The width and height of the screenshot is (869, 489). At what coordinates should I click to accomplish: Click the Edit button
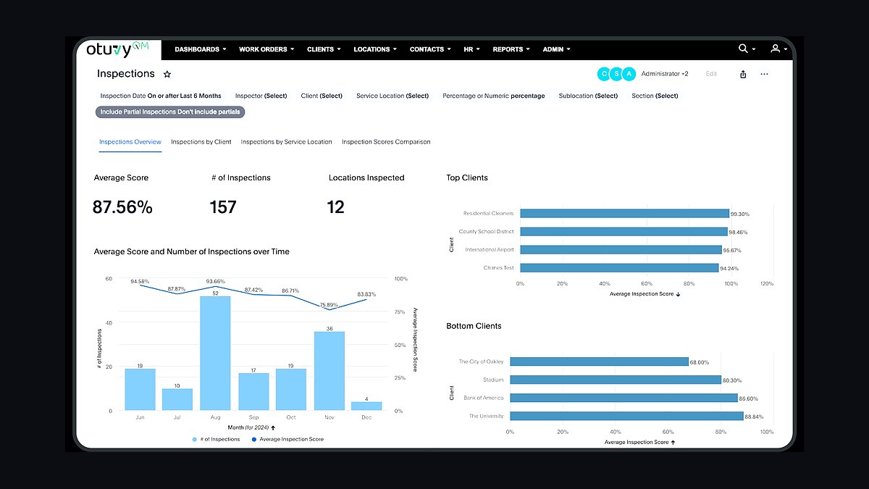(x=711, y=74)
